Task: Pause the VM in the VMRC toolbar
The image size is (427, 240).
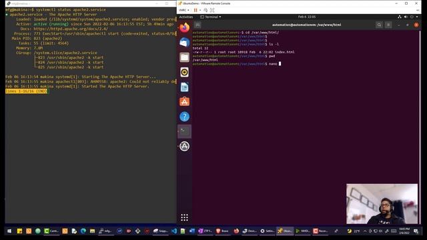Action: coord(195,10)
